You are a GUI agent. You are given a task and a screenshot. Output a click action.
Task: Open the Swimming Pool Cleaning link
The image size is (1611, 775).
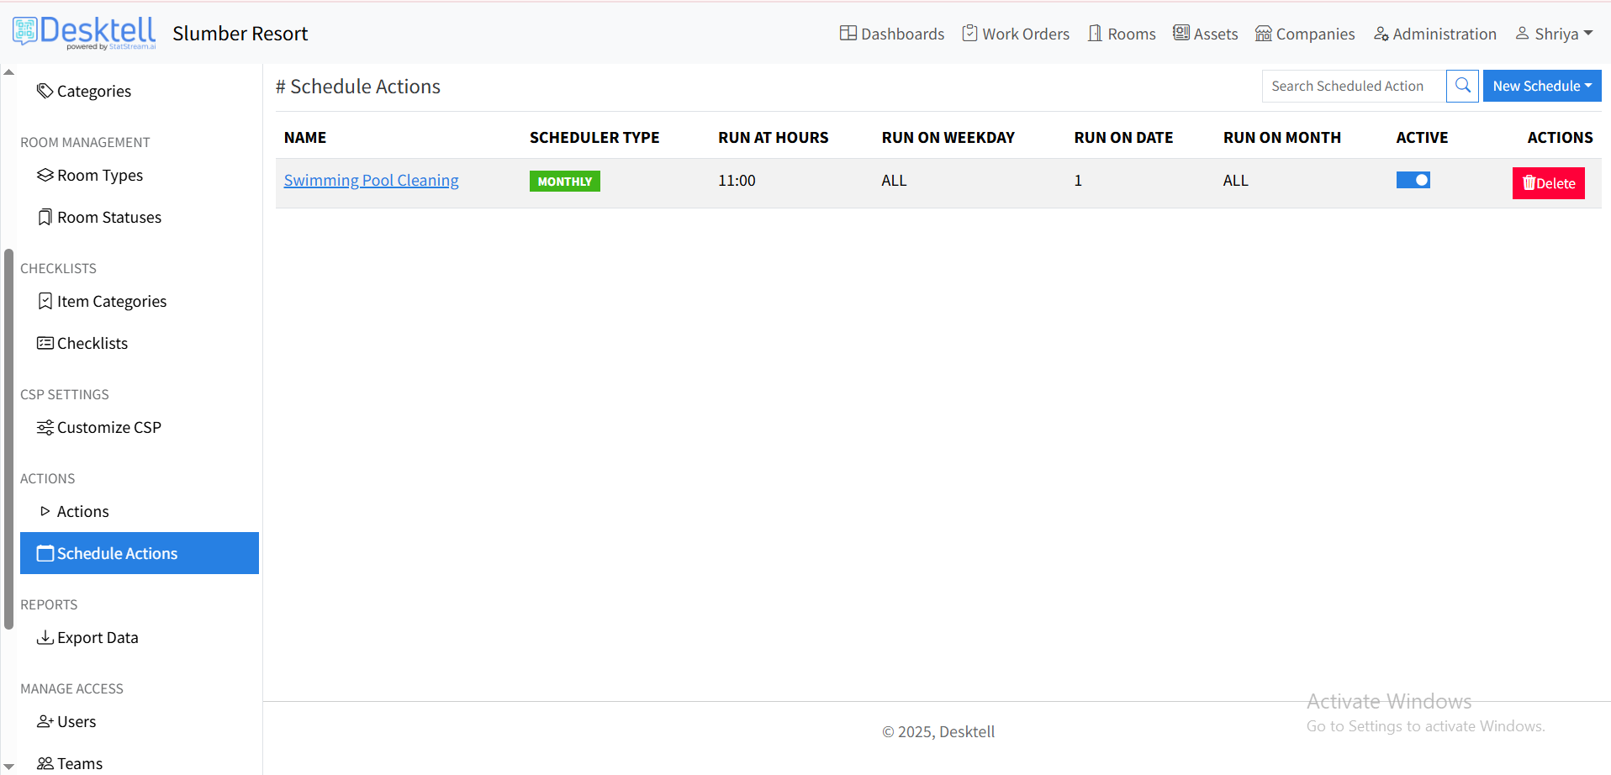[371, 180]
